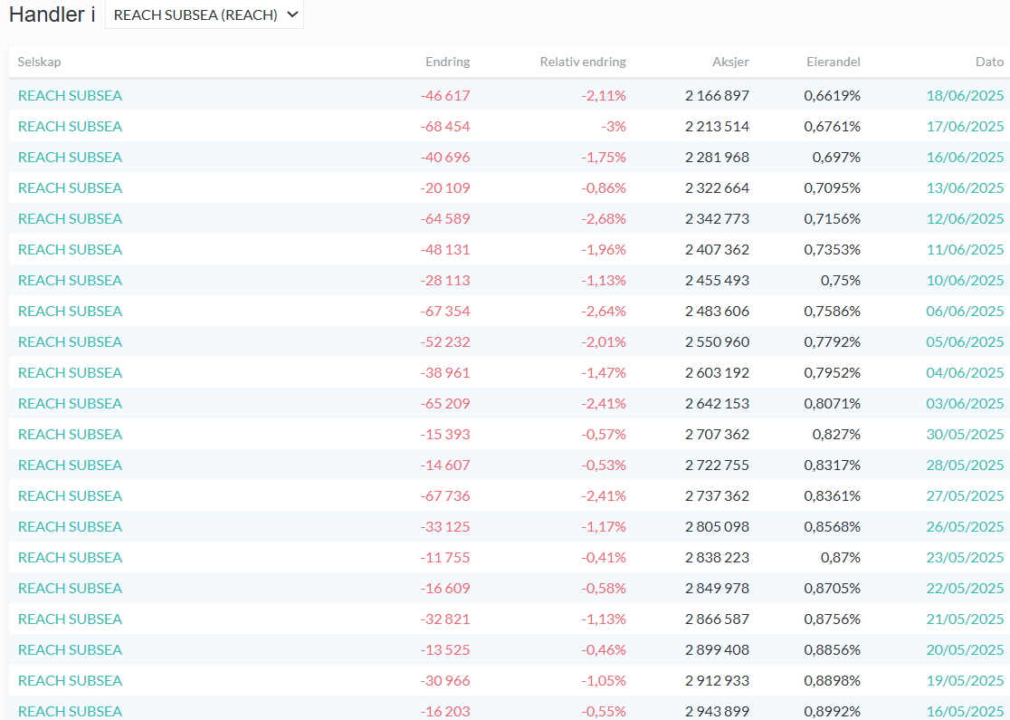Open REACH SUBSEA link in 13/06/2025 row
1010x720 pixels.
(71, 187)
